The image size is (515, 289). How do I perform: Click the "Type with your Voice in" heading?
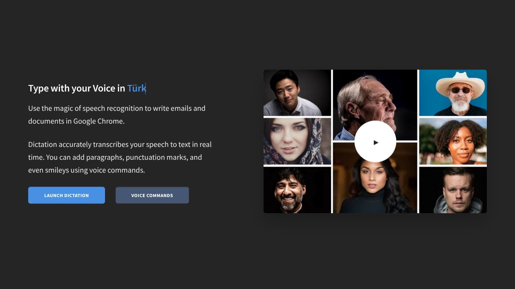pyautogui.click(x=76, y=88)
